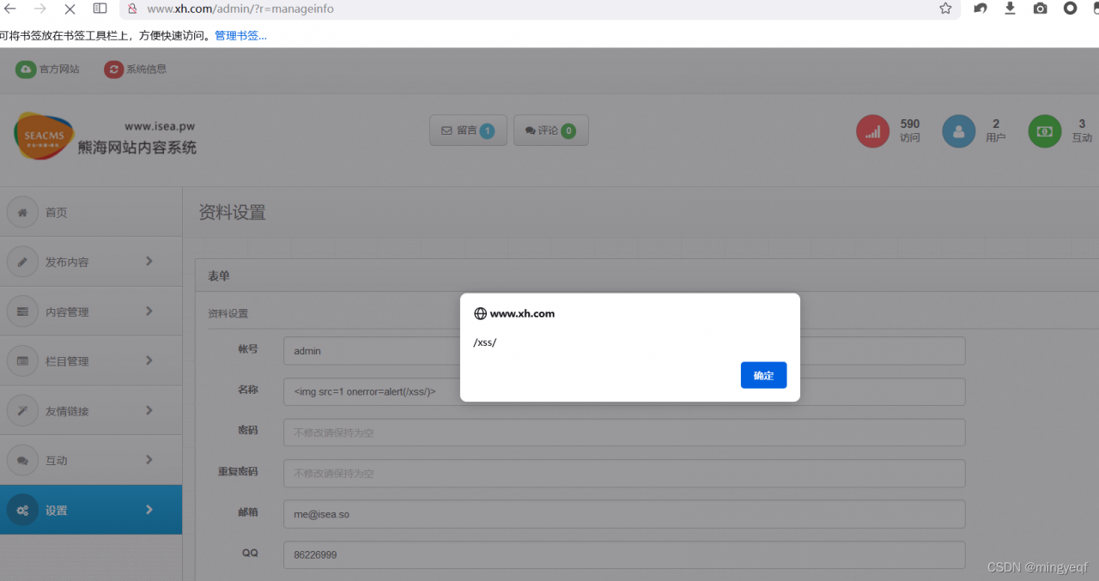The width and height of the screenshot is (1099, 581).
Task: Toggle the browser sidebar panel icon
Action: pyautogui.click(x=100, y=8)
